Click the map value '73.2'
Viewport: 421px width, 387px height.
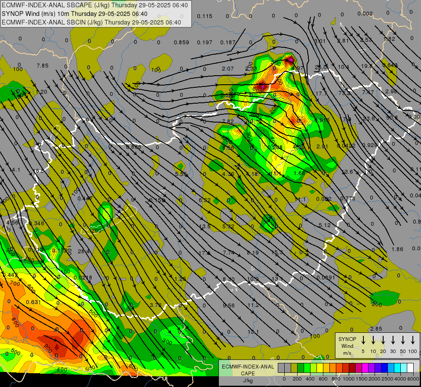[x=344, y=93]
